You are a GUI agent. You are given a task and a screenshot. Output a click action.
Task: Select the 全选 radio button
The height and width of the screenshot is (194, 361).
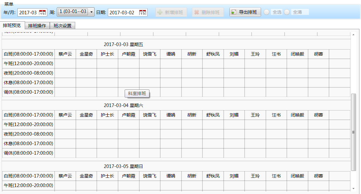pos(267,12)
